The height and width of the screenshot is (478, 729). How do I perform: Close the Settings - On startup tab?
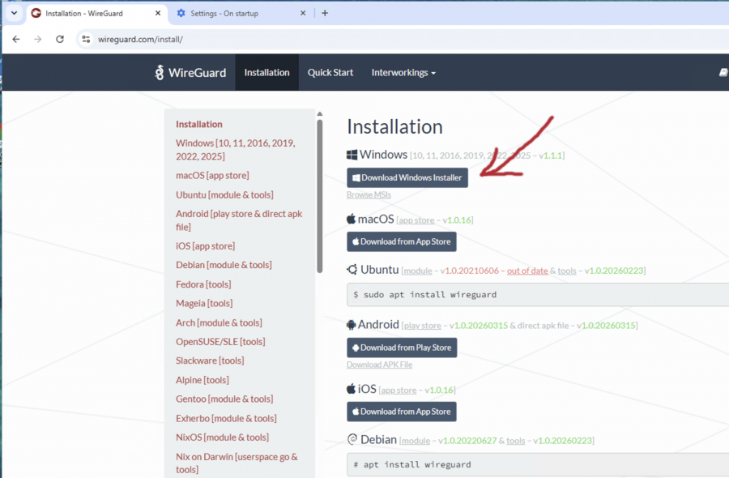(x=303, y=13)
